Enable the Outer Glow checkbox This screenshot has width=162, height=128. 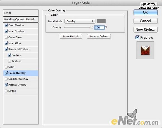click(6, 37)
